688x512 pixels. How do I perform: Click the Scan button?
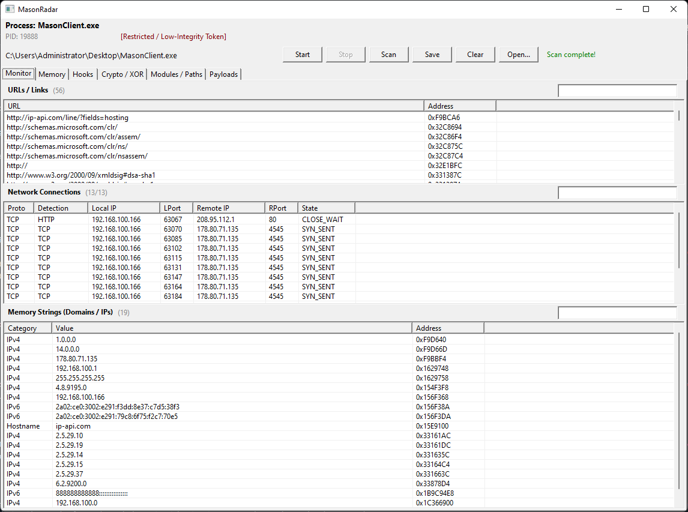coord(388,55)
